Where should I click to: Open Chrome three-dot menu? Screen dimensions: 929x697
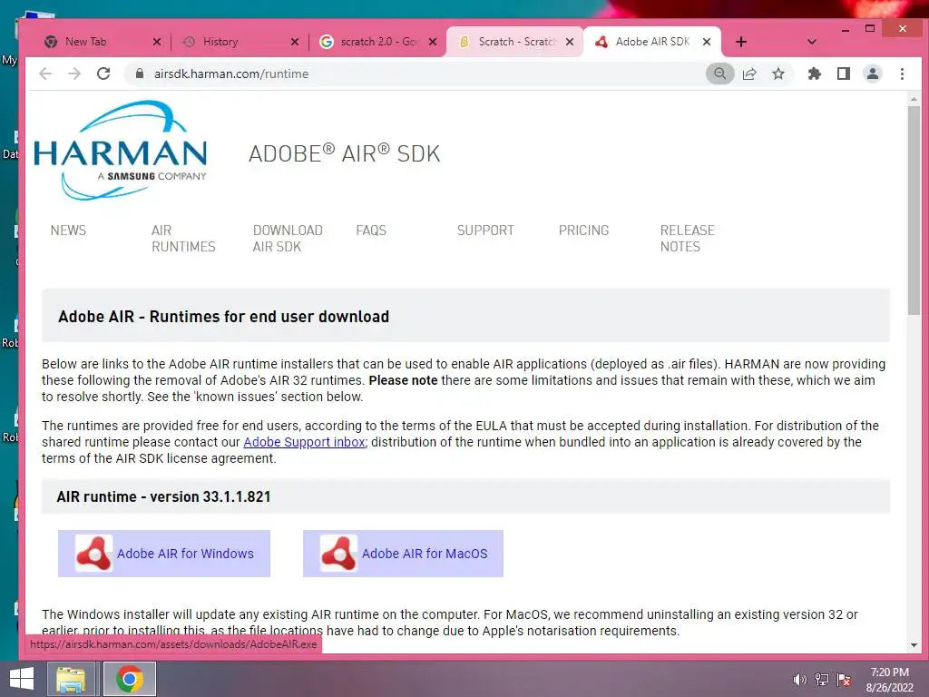pos(902,74)
